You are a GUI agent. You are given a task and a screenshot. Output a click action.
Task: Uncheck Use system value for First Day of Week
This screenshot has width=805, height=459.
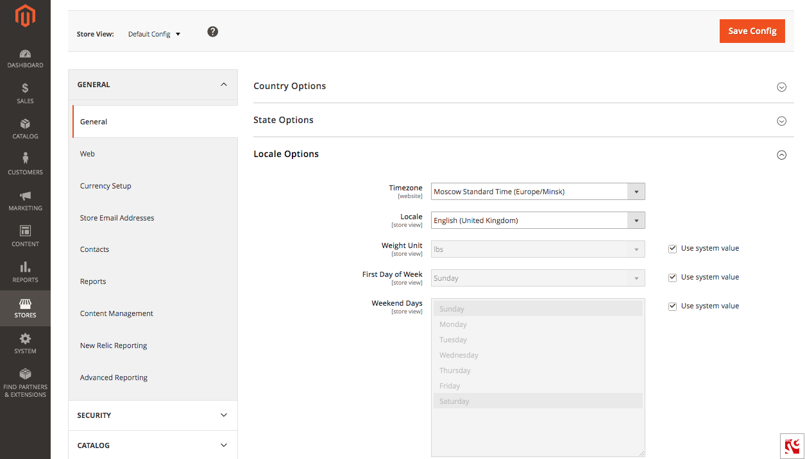(672, 278)
